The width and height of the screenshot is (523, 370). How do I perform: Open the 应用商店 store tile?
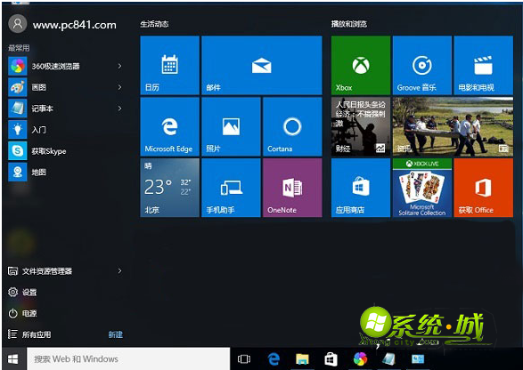(x=361, y=188)
